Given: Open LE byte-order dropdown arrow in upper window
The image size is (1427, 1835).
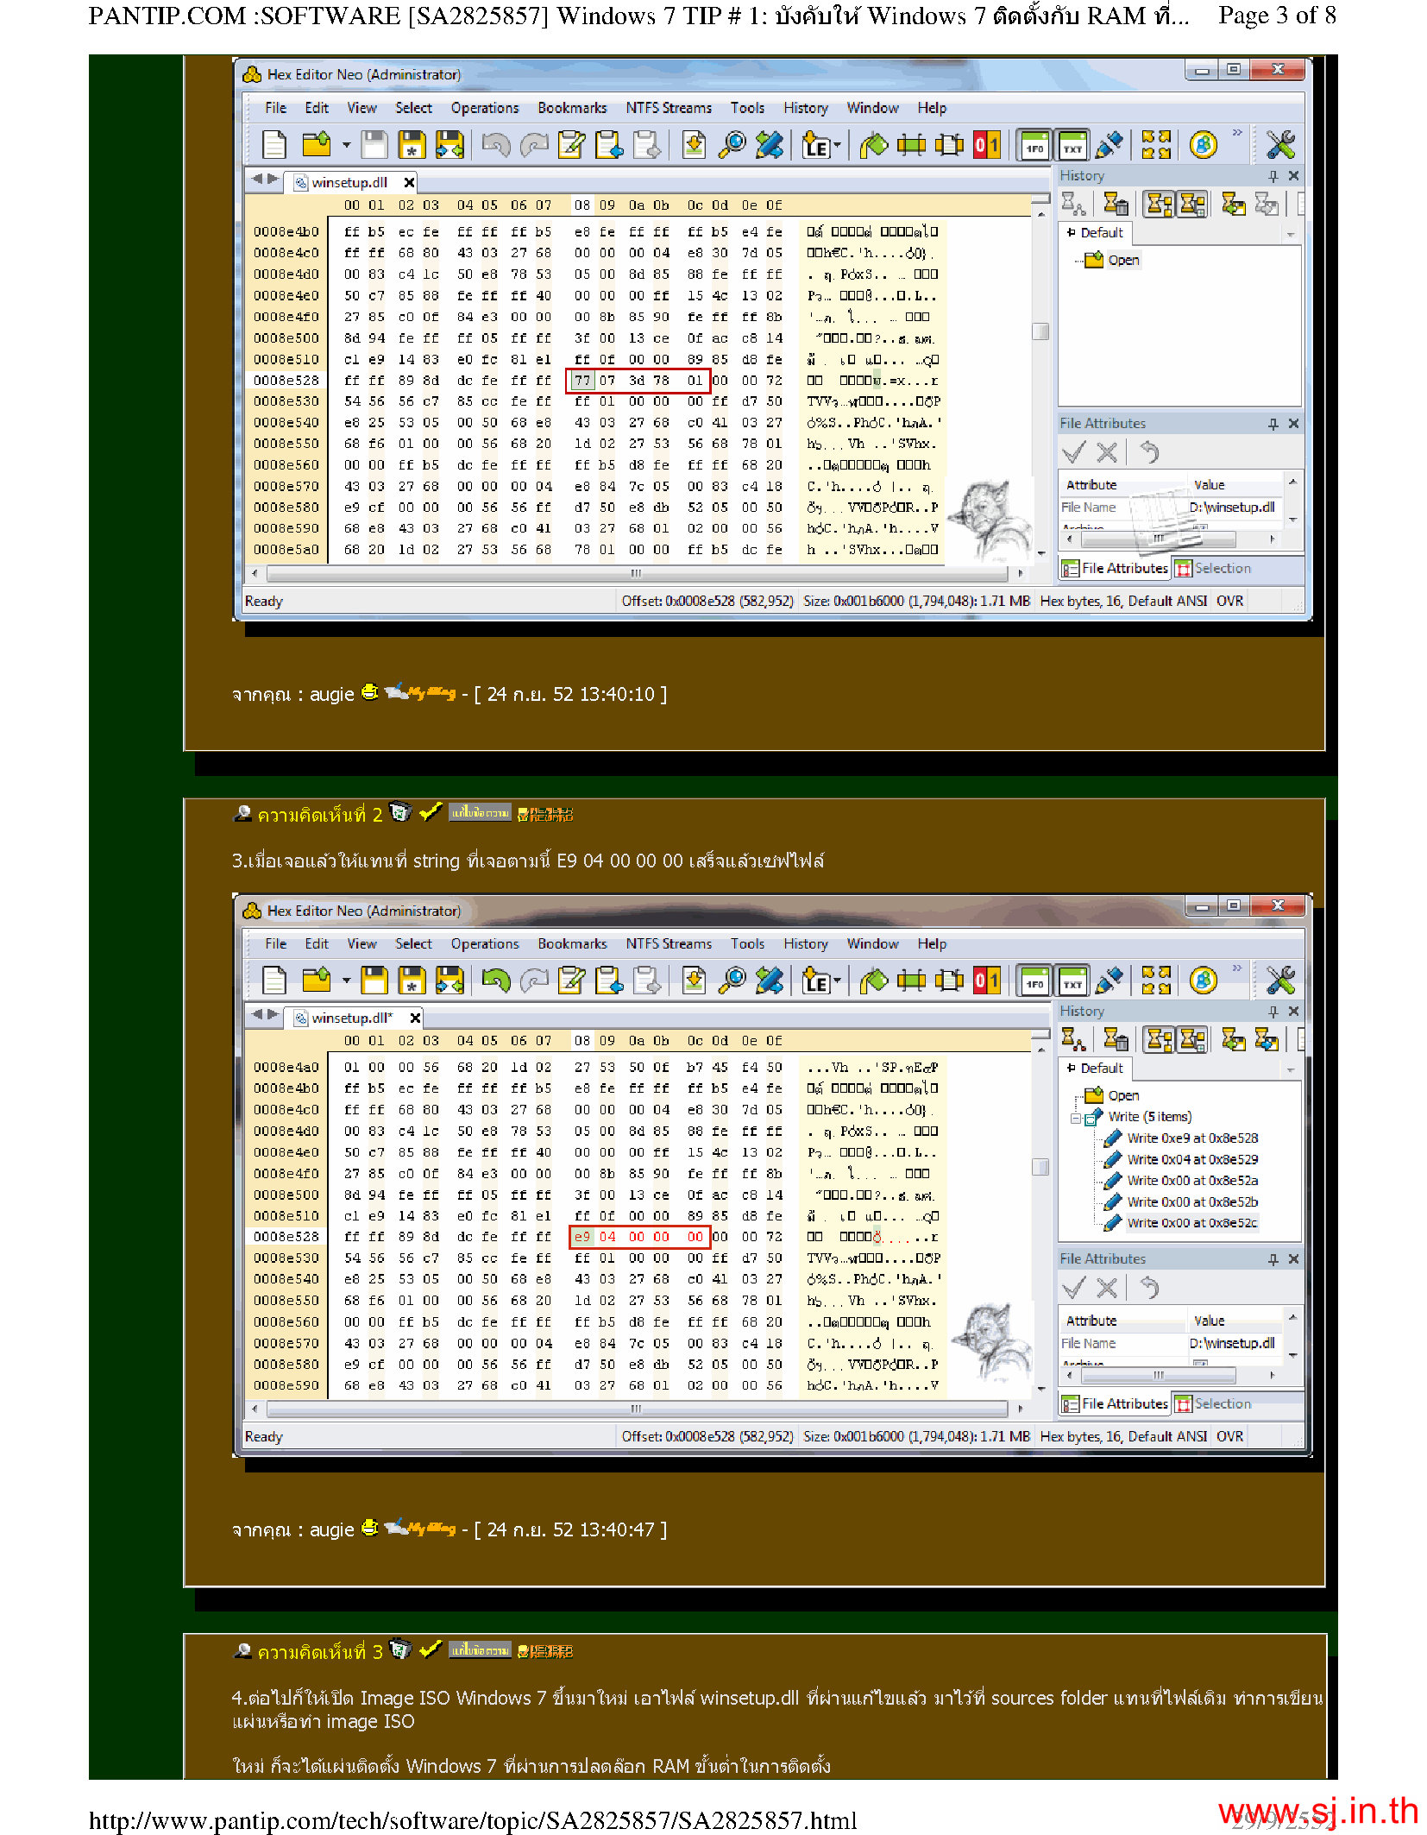Looking at the screenshot, I should coord(837,146).
